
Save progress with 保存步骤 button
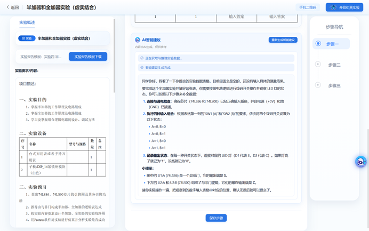click(216, 218)
